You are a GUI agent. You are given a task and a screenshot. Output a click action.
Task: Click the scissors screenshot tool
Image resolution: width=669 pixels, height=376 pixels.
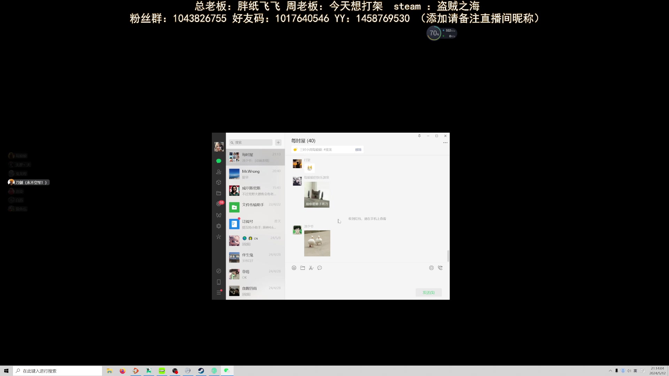pos(311,268)
